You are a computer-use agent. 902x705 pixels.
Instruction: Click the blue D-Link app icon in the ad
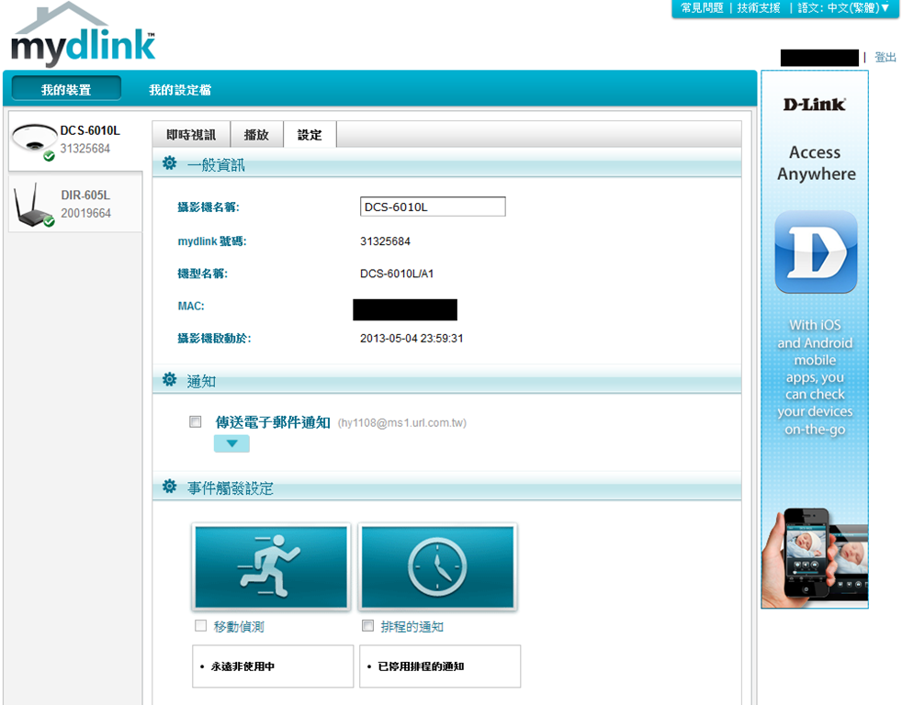[x=816, y=252]
